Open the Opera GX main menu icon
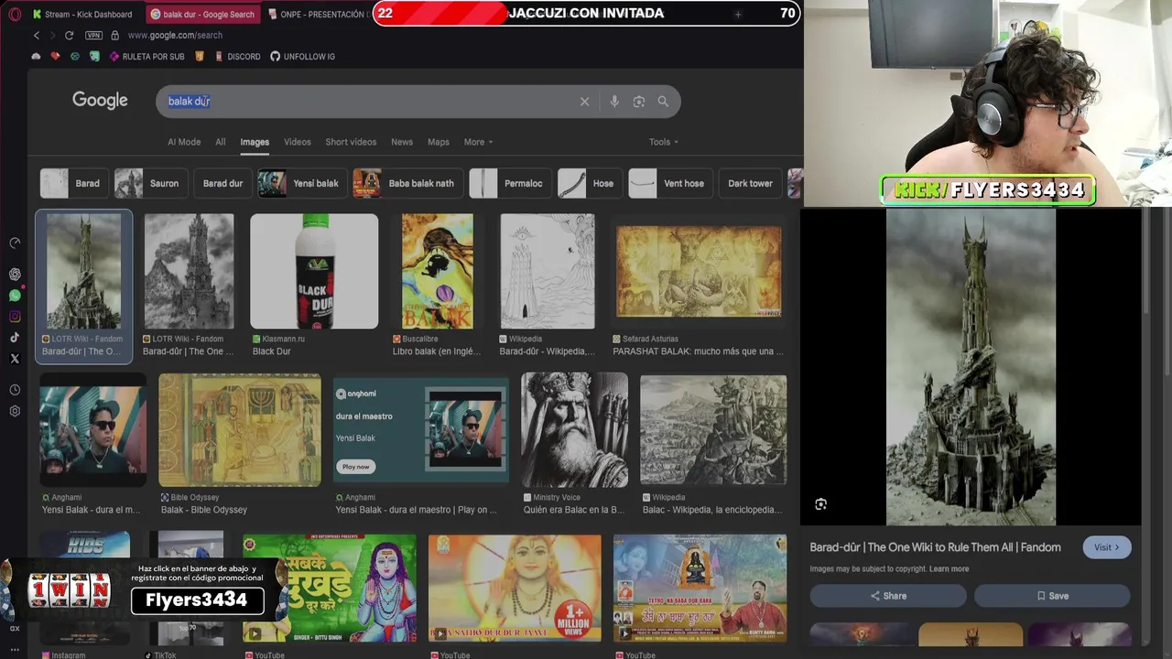 (x=14, y=14)
